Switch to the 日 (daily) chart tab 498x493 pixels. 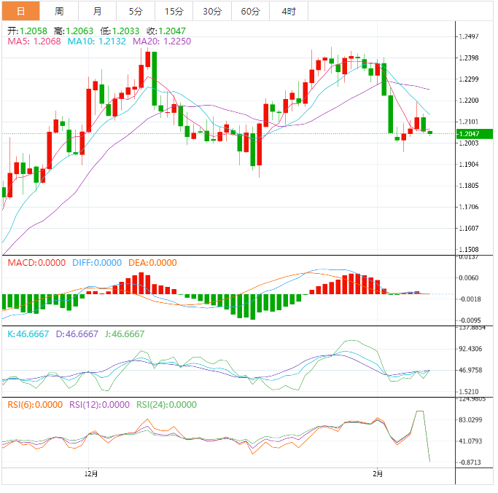20,11
